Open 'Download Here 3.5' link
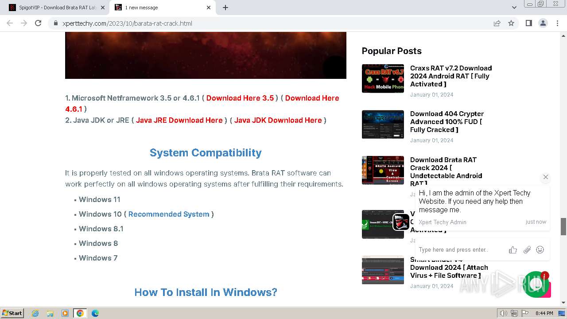 [240, 98]
